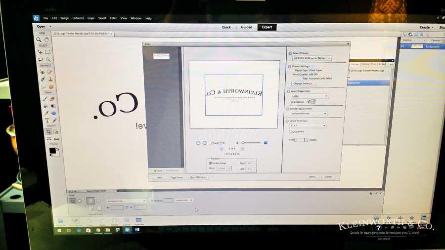Image resolution: width=445 pixels, height=250 pixels.
Task: Switch to Expert edit mode
Action: click(x=267, y=27)
